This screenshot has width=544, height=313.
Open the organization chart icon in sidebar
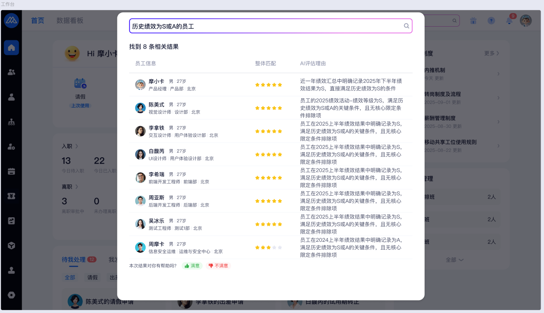(11, 122)
